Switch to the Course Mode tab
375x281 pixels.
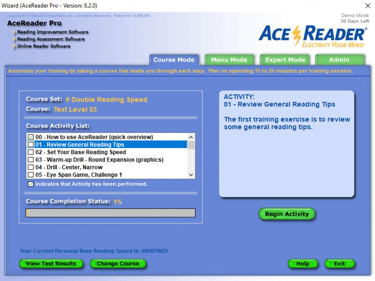(174, 60)
